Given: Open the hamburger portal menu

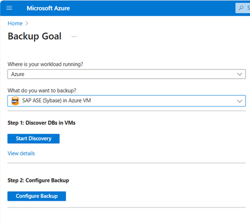Looking at the screenshot, I should point(9,8).
